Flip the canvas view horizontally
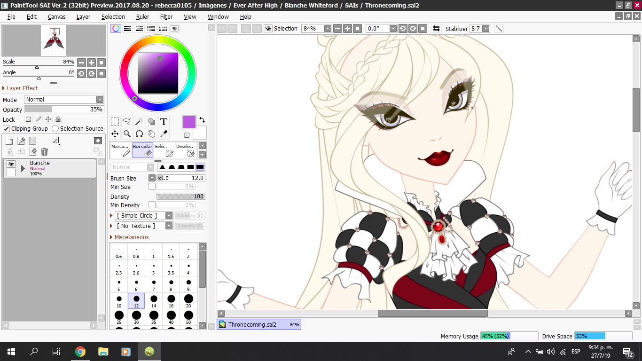 436,29
